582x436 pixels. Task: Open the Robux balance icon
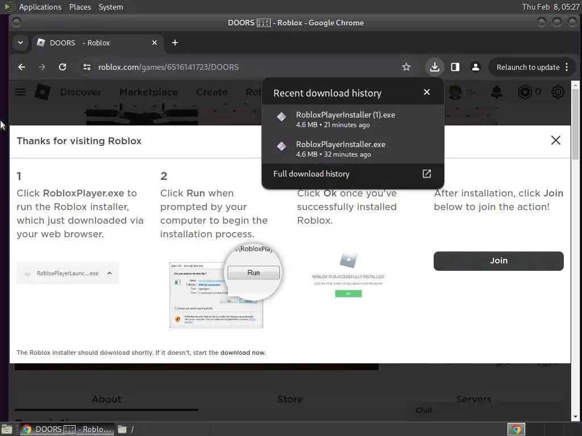525,92
